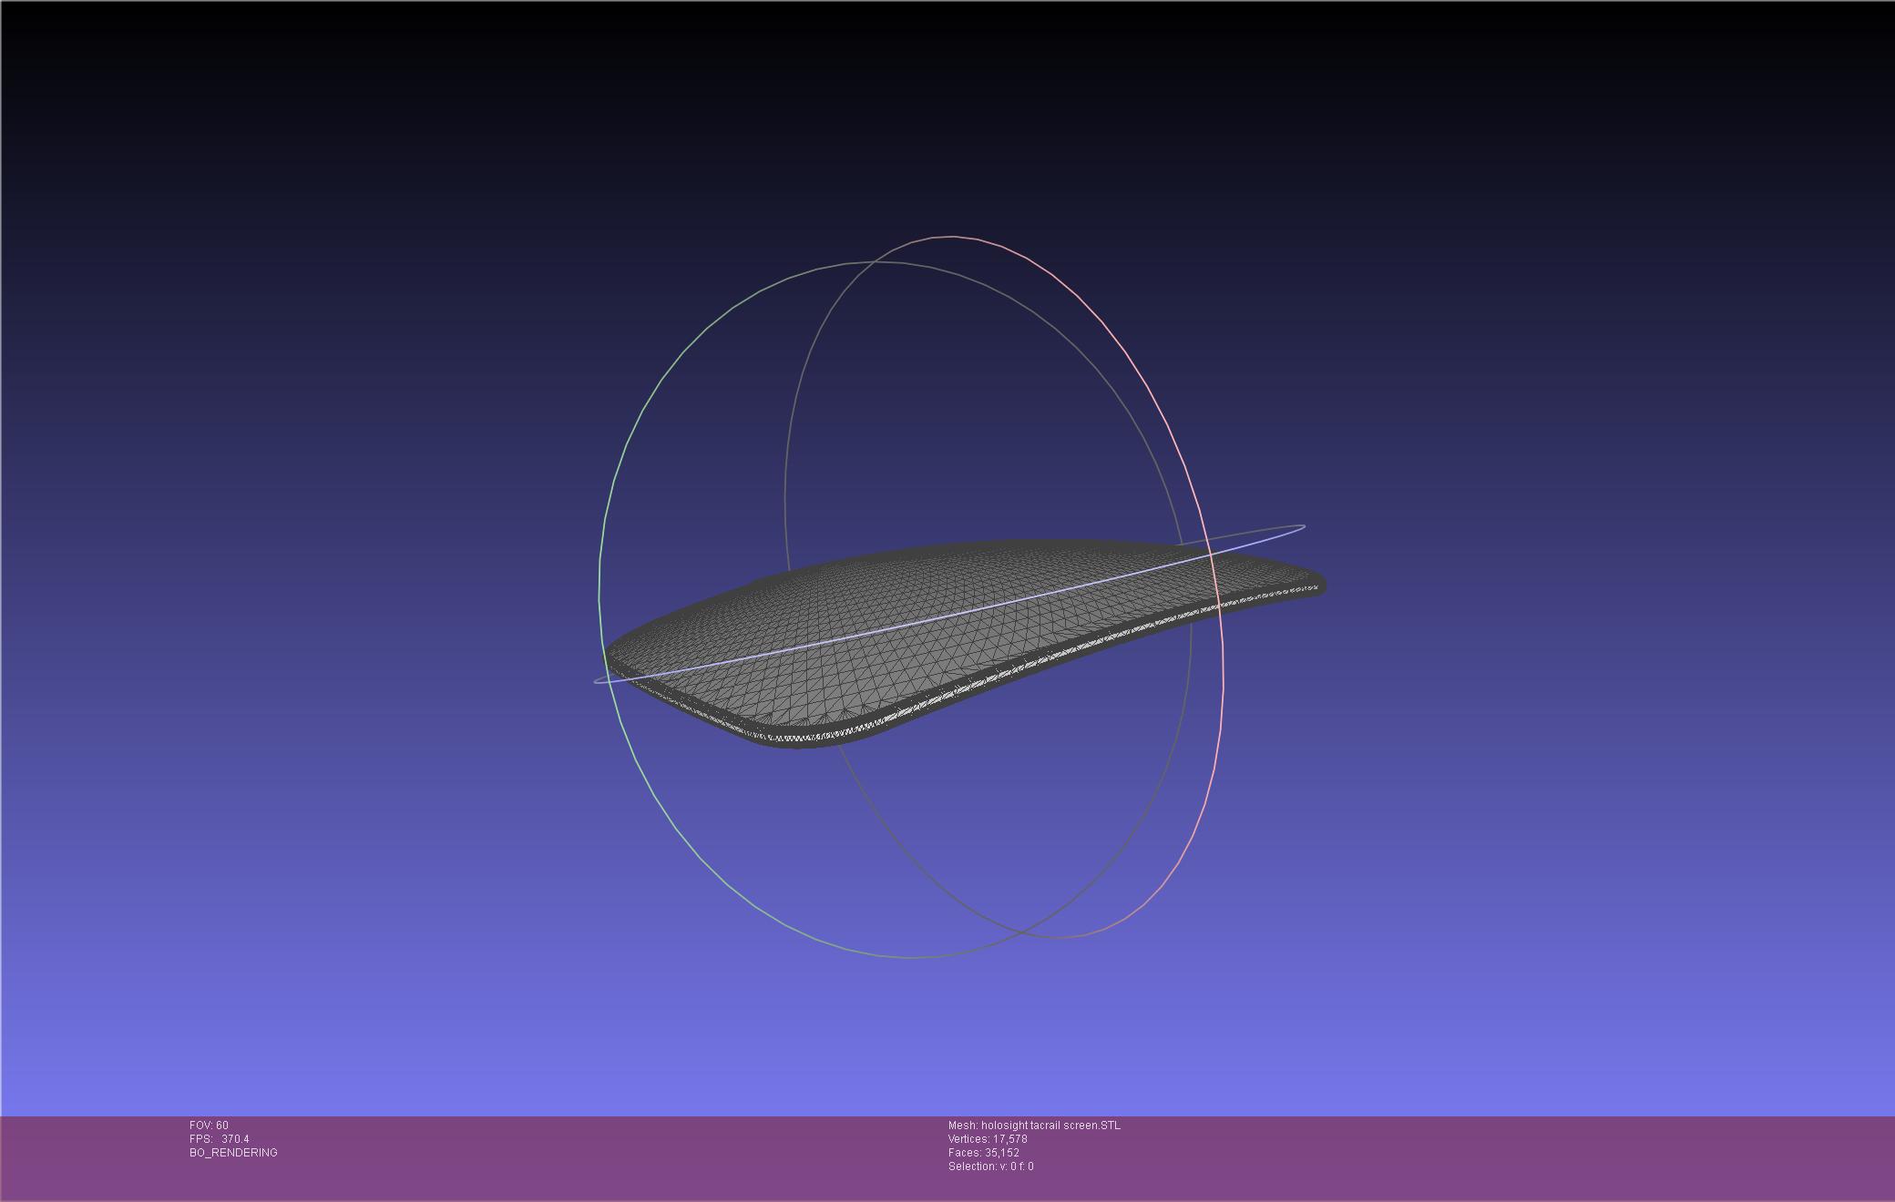Click the gray inner trackball circle
Image resolution: width=1895 pixels, height=1202 pixels.
click(x=785, y=483)
